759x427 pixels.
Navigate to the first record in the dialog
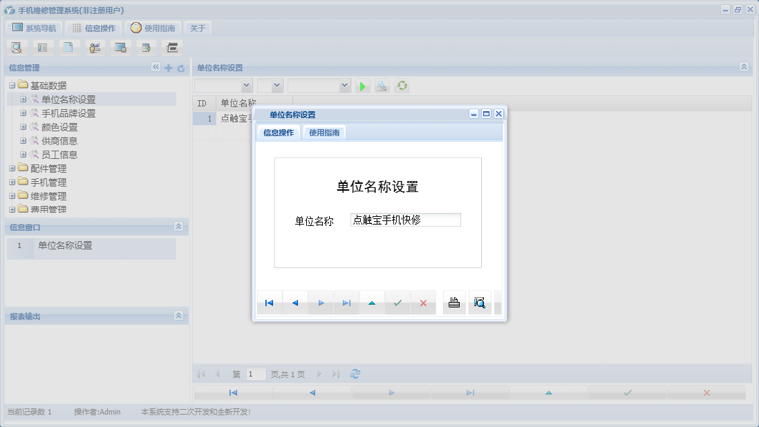click(269, 302)
